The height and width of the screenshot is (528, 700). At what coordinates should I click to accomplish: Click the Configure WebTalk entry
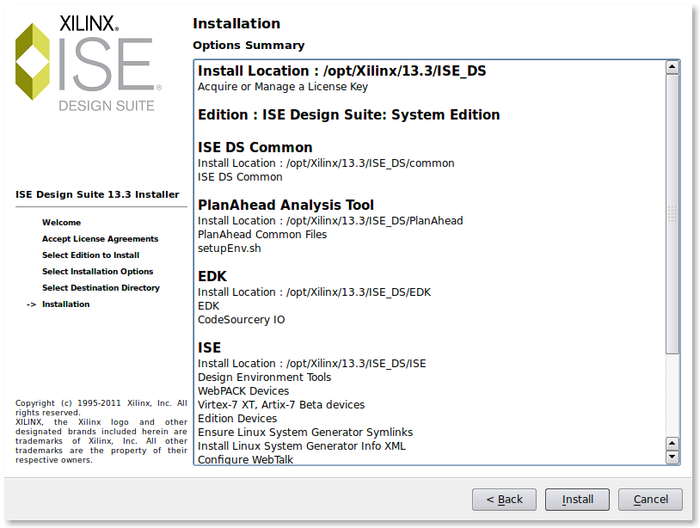click(245, 459)
